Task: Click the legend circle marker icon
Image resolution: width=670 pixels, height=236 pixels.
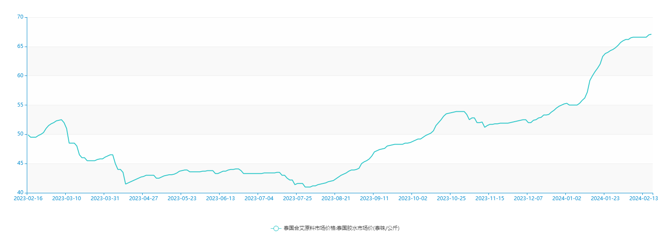Action: (x=276, y=228)
